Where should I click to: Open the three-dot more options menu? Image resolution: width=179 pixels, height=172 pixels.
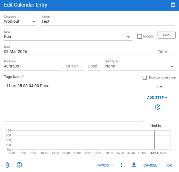pyautogui.click(x=122, y=165)
